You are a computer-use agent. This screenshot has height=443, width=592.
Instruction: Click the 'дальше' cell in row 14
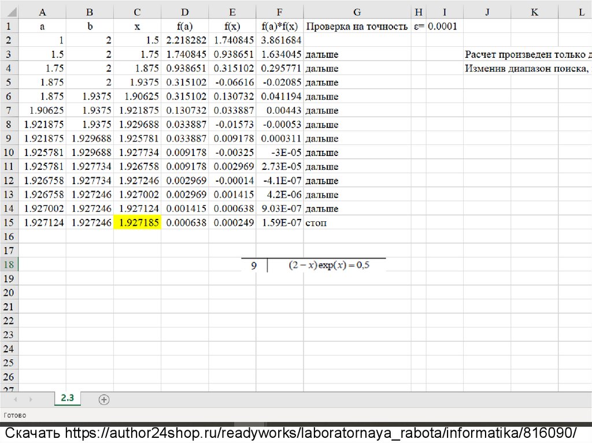(357, 209)
